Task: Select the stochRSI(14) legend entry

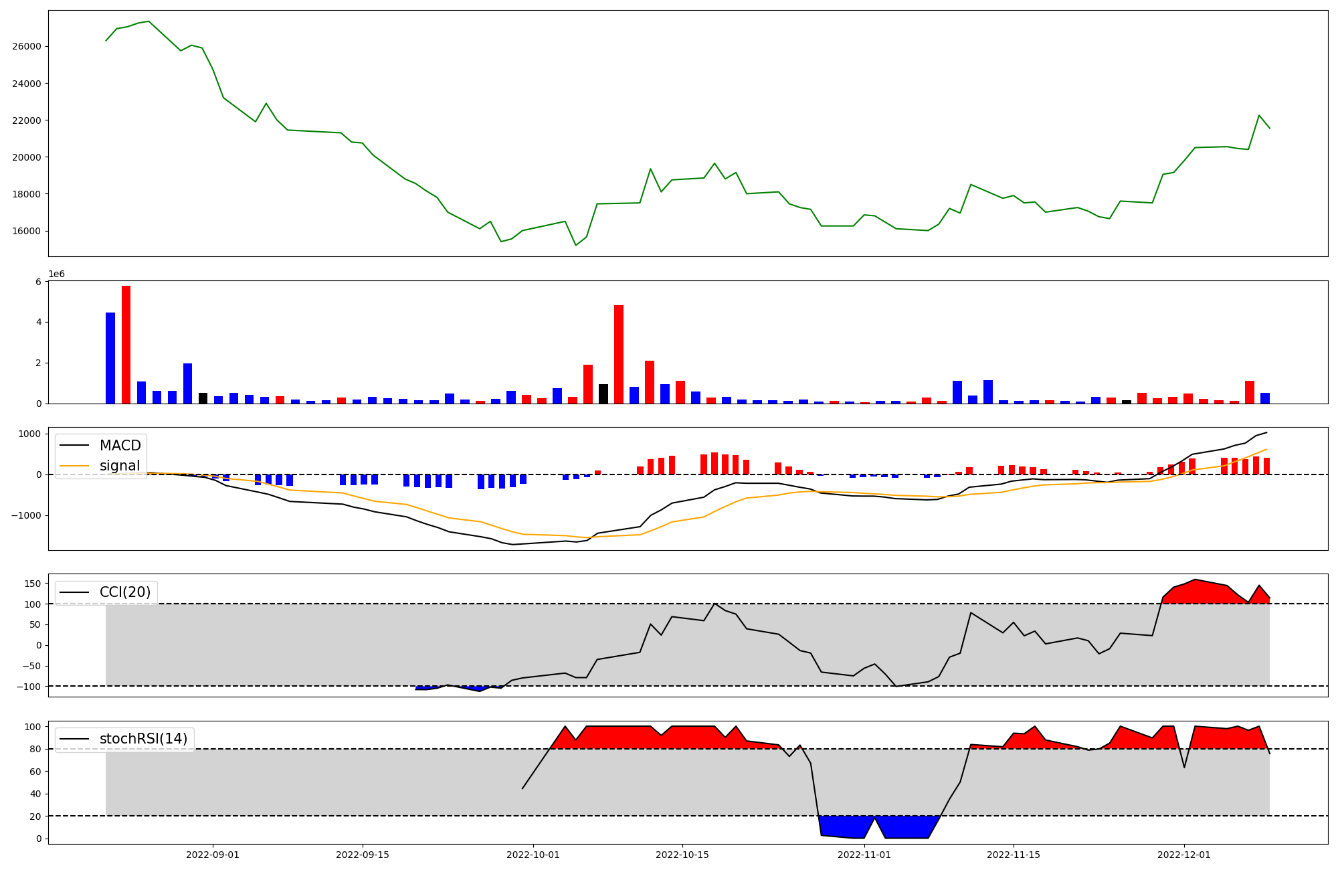Action: coord(143,739)
